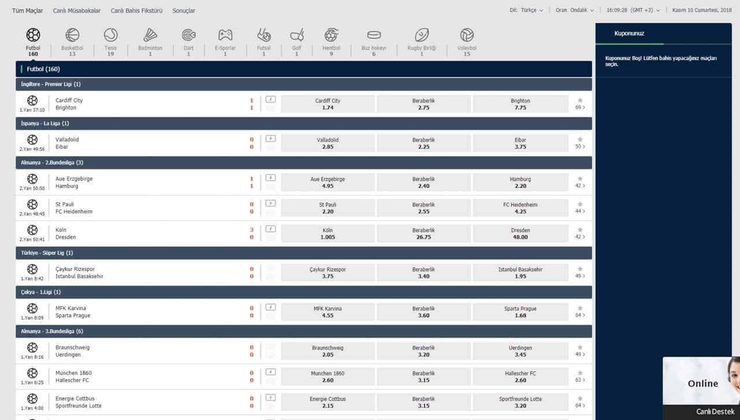Favorite the Valladolid vs Eibar match
Image resolution: width=740 pixels, height=420 pixels.
580,139
